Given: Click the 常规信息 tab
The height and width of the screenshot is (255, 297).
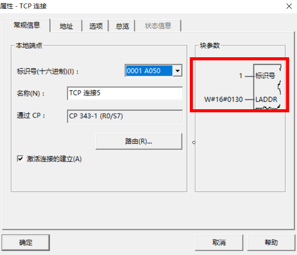Looking at the screenshot, I should pyautogui.click(x=27, y=25).
